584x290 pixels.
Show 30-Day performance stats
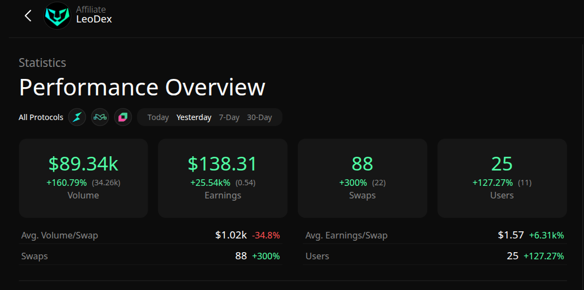pyautogui.click(x=259, y=117)
